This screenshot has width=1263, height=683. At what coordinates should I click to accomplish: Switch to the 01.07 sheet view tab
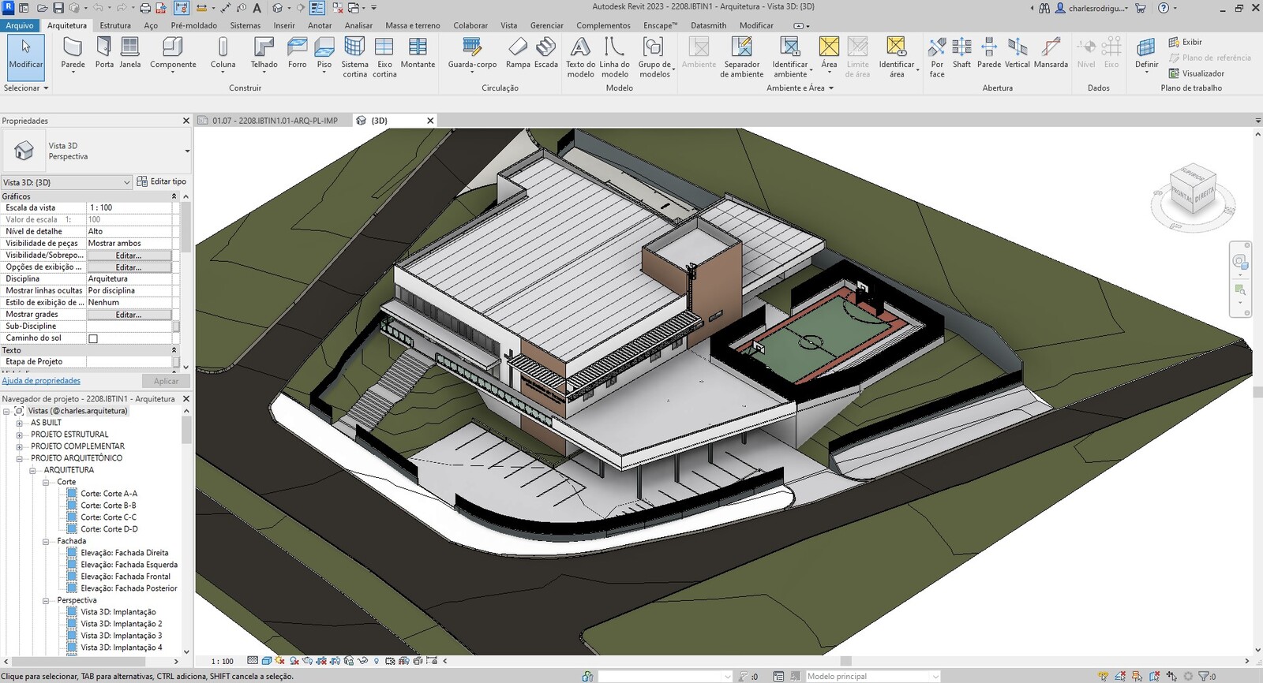click(x=274, y=121)
